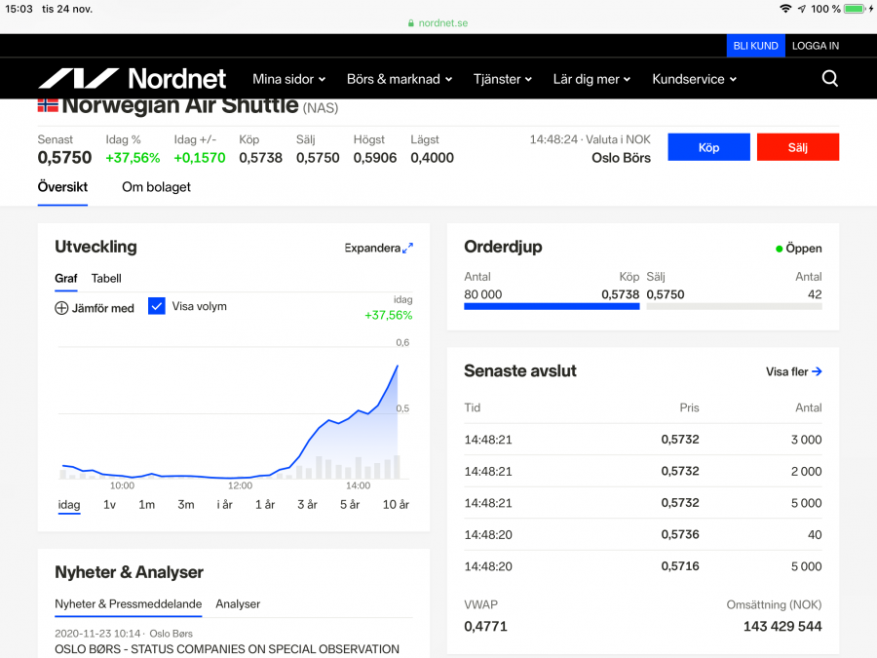Click the Nordnet logo
The height and width of the screenshot is (658, 877).
coord(132,79)
